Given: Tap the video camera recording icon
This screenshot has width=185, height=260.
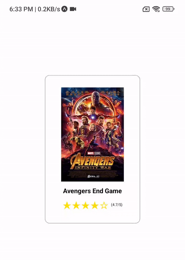Looking at the screenshot, I should click(x=73, y=9).
